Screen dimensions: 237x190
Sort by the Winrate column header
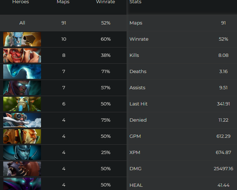105,2
